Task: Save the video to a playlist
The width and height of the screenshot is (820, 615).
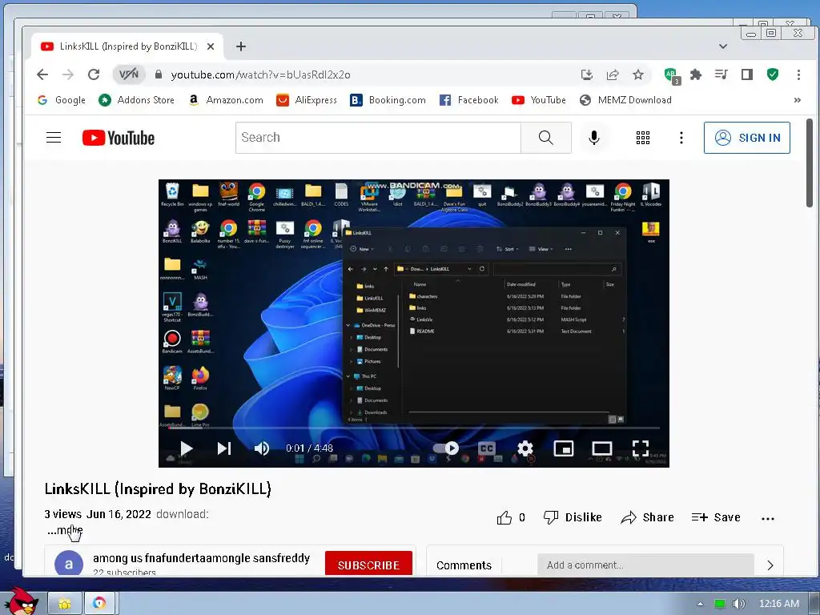Action: pyautogui.click(x=716, y=518)
